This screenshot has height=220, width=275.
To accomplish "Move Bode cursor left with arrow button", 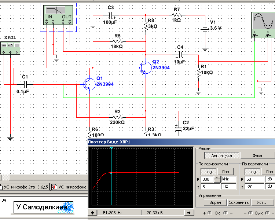I will (92, 213).
